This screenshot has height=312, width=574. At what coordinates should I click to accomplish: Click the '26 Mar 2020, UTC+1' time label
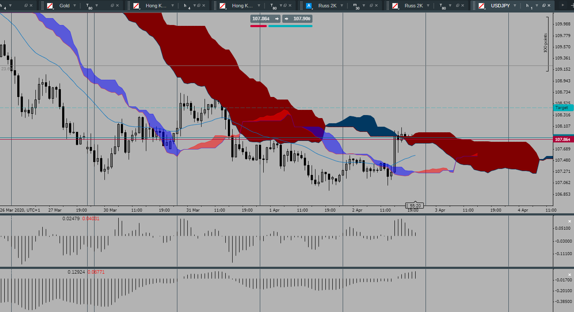point(20,210)
